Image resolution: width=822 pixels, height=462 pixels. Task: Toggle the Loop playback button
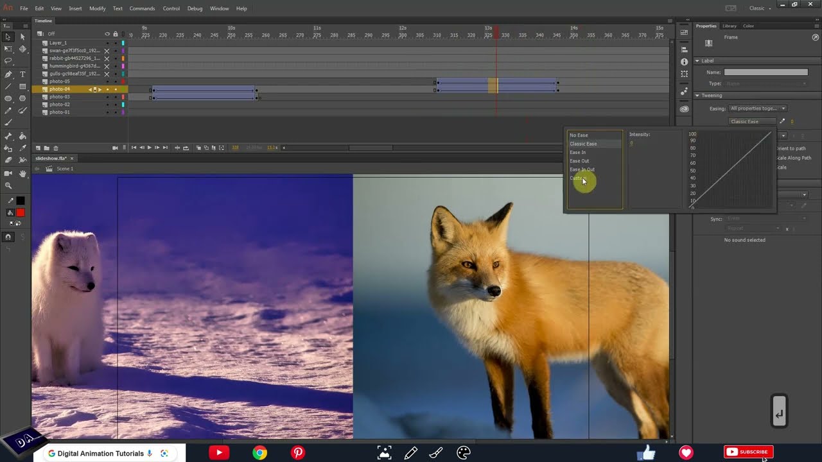[x=186, y=148]
